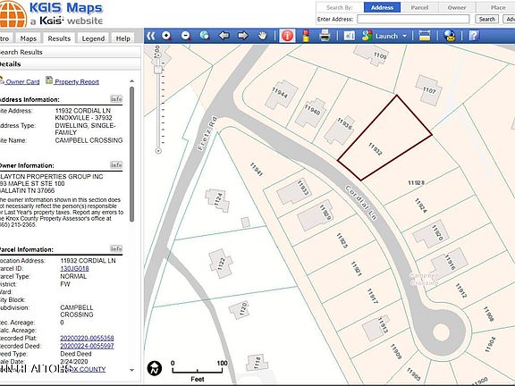Click the Fretz Rd street label

tap(207, 133)
